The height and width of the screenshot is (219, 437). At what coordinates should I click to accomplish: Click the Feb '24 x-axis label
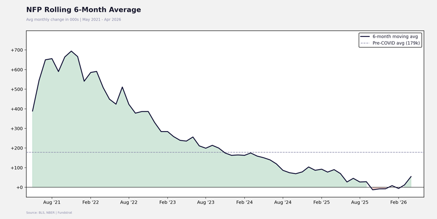coord(244,202)
